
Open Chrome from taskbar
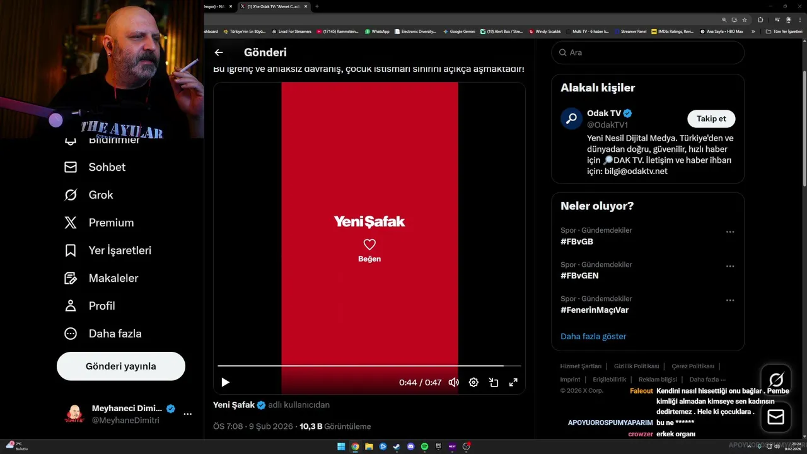point(355,446)
